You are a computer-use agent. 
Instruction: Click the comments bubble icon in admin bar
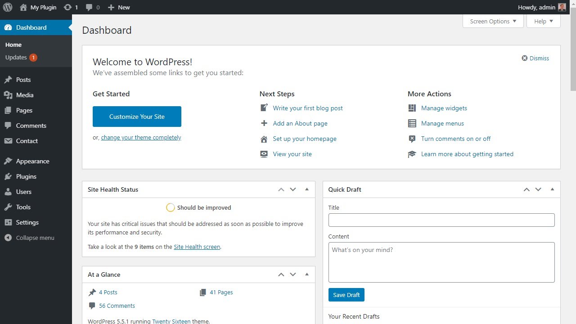point(90,7)
